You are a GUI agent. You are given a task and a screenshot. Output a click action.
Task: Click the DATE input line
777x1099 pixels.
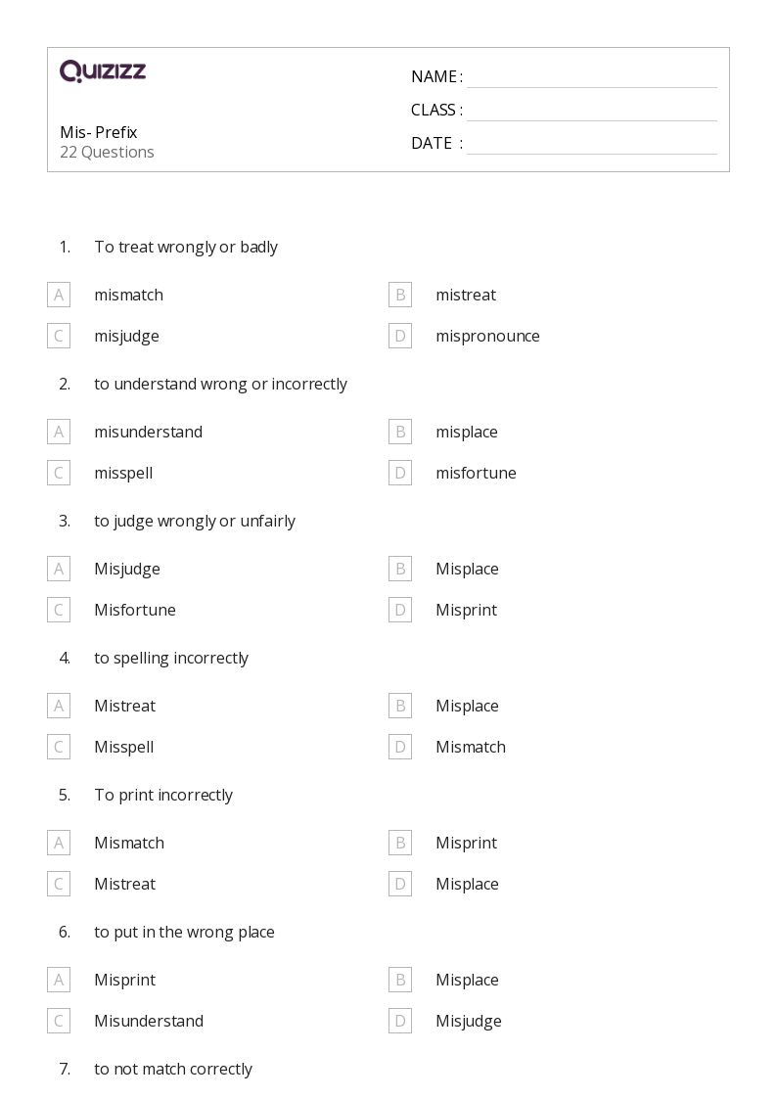[592, 144]
